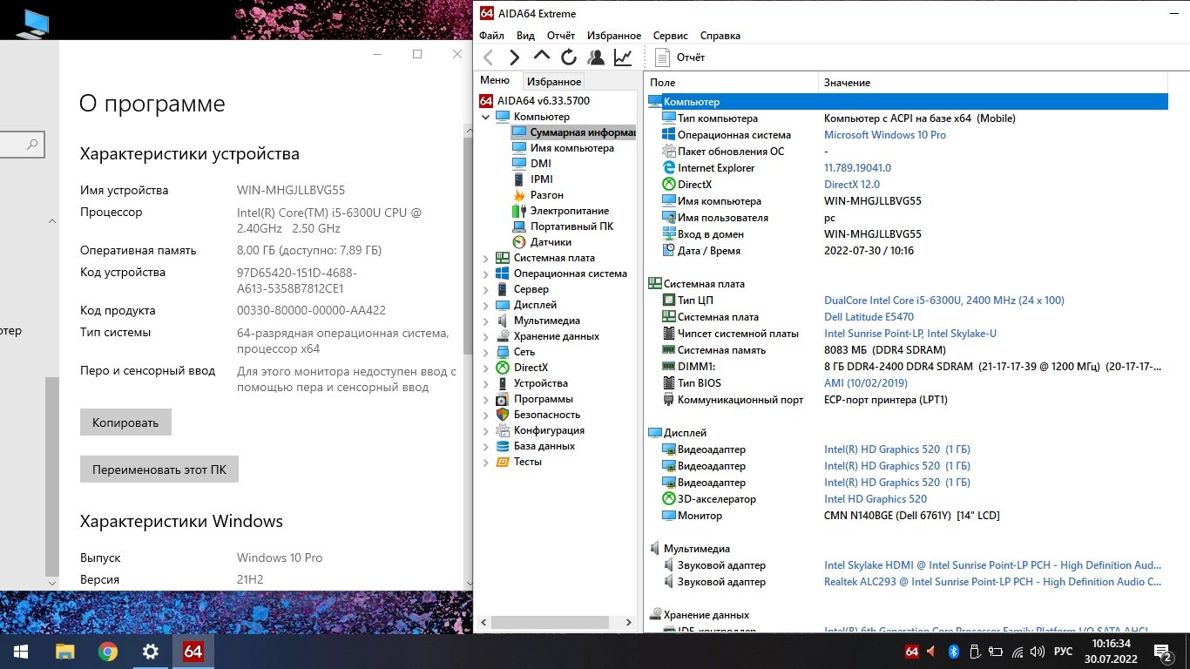This screenshot has height=669, width=1190.
Task: Click the Копировать button in Settings
Action: (125, 422)
